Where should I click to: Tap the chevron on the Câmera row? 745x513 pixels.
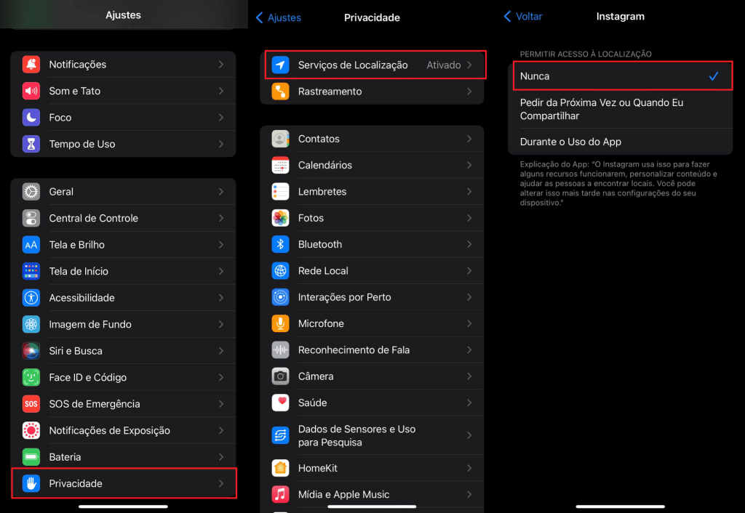click(469, 376)
